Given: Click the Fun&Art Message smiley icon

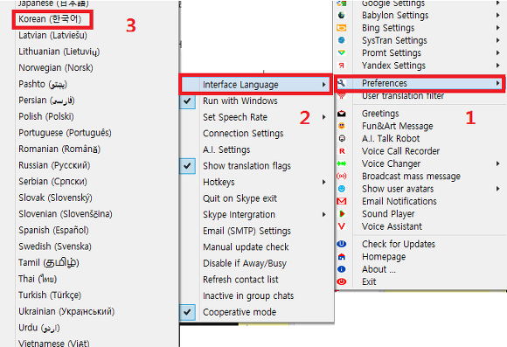Looking at the screenshot, I should tap(342, 126).
